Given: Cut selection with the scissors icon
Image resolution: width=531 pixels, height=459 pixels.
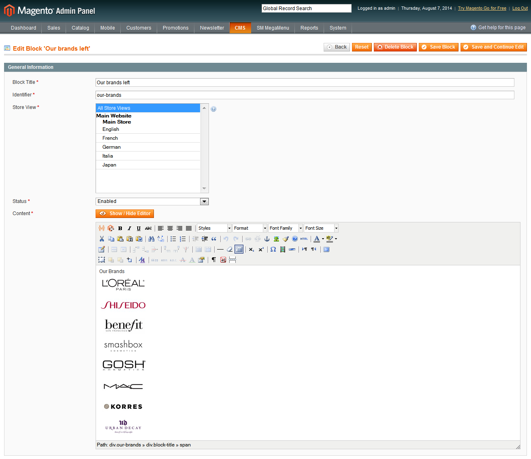Looking at the screenshot, I should [102, 239].
